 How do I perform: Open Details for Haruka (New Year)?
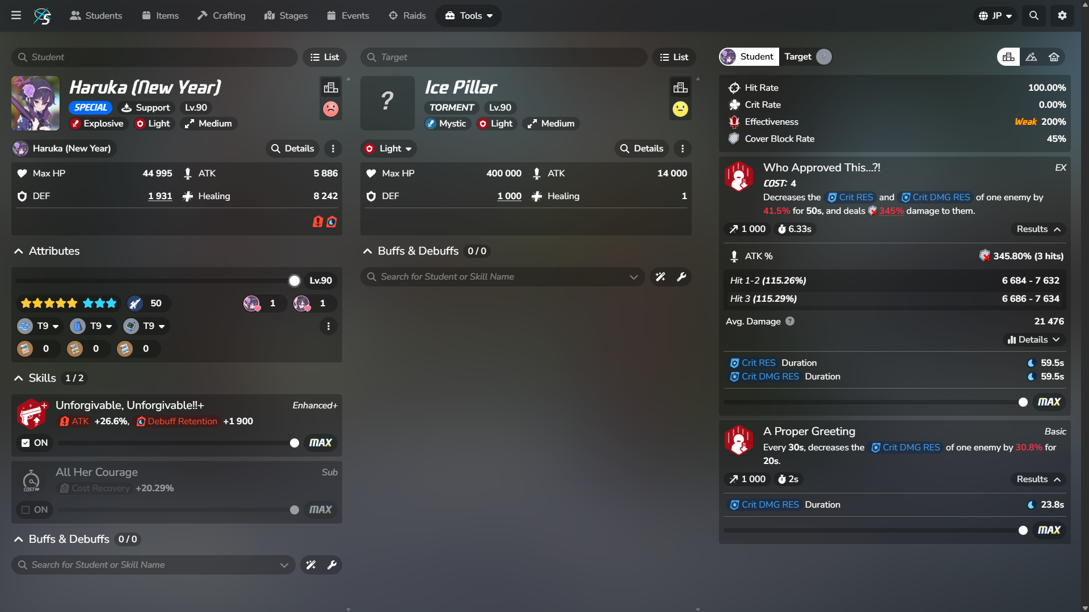[292, 149]
